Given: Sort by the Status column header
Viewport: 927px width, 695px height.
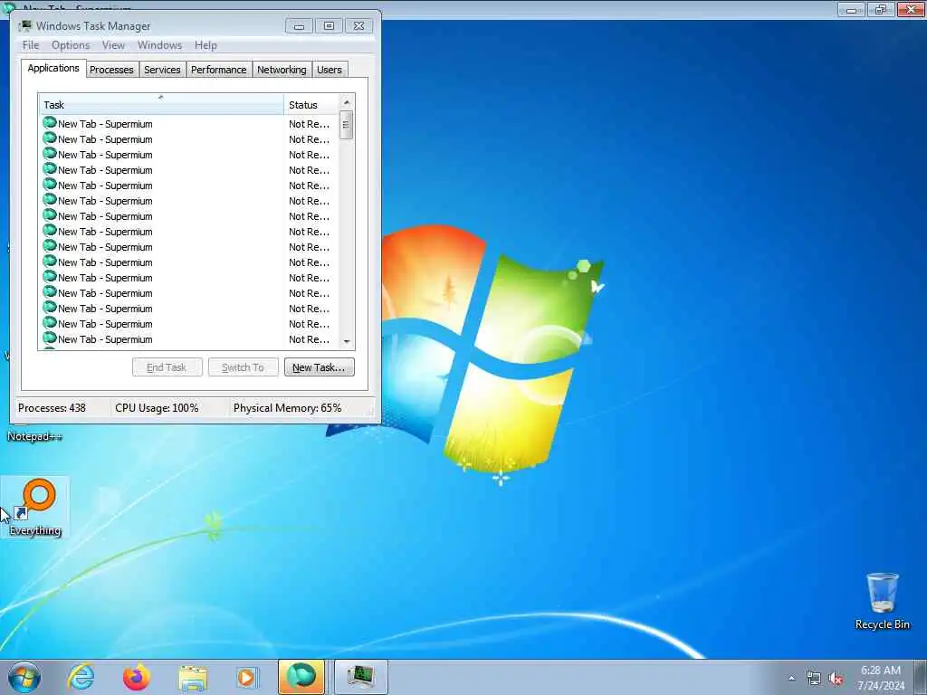Looking at the screenshot, I should pyautogui.click(x=311, y=105).
